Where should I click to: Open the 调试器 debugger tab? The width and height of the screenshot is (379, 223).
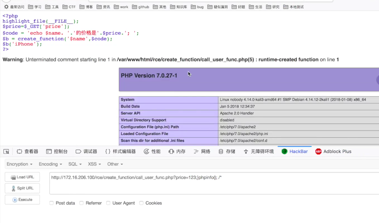point(86,151)
